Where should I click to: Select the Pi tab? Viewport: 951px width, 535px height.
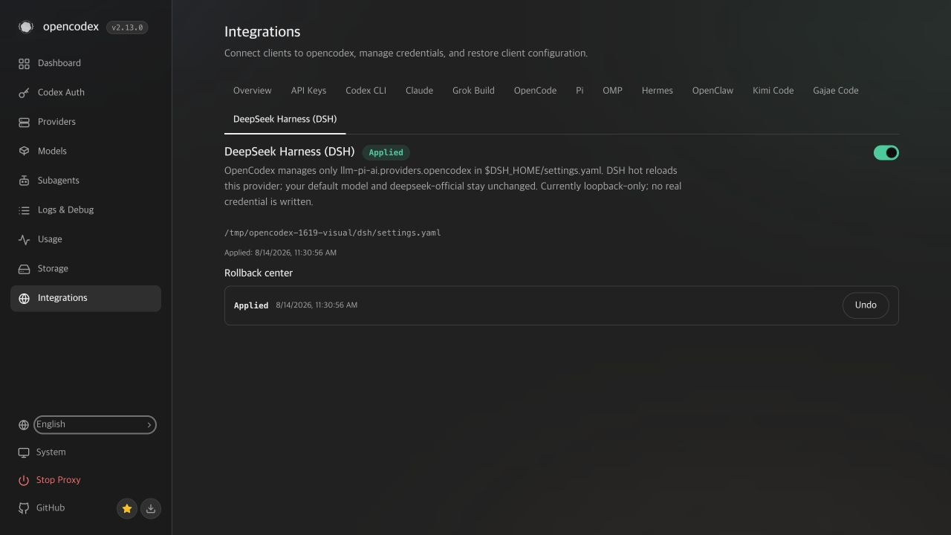pos(580,91)
